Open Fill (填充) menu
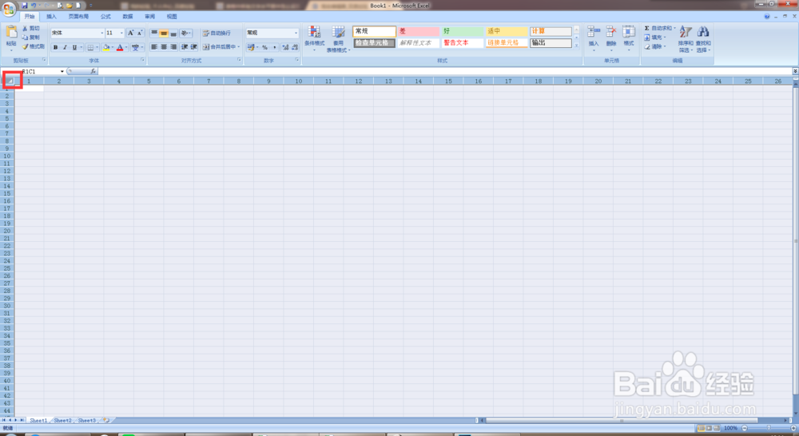This screenshot has height=436, width=799. point(655,38)
